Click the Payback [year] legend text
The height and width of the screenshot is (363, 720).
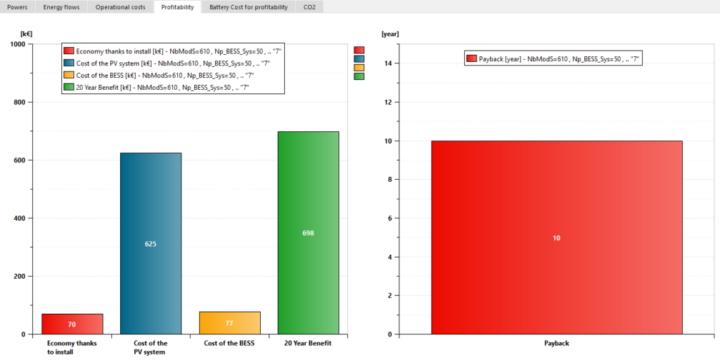tap(559, 60)
